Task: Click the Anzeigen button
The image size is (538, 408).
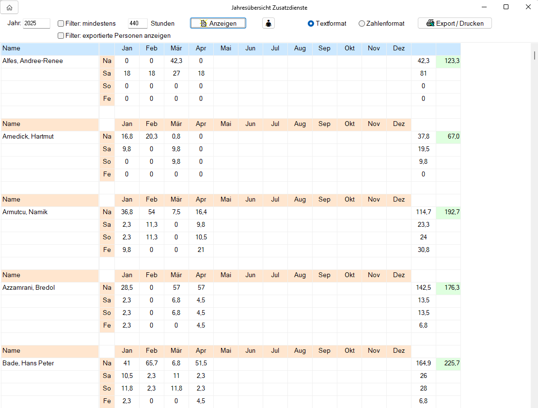Action: click(218, 23)
